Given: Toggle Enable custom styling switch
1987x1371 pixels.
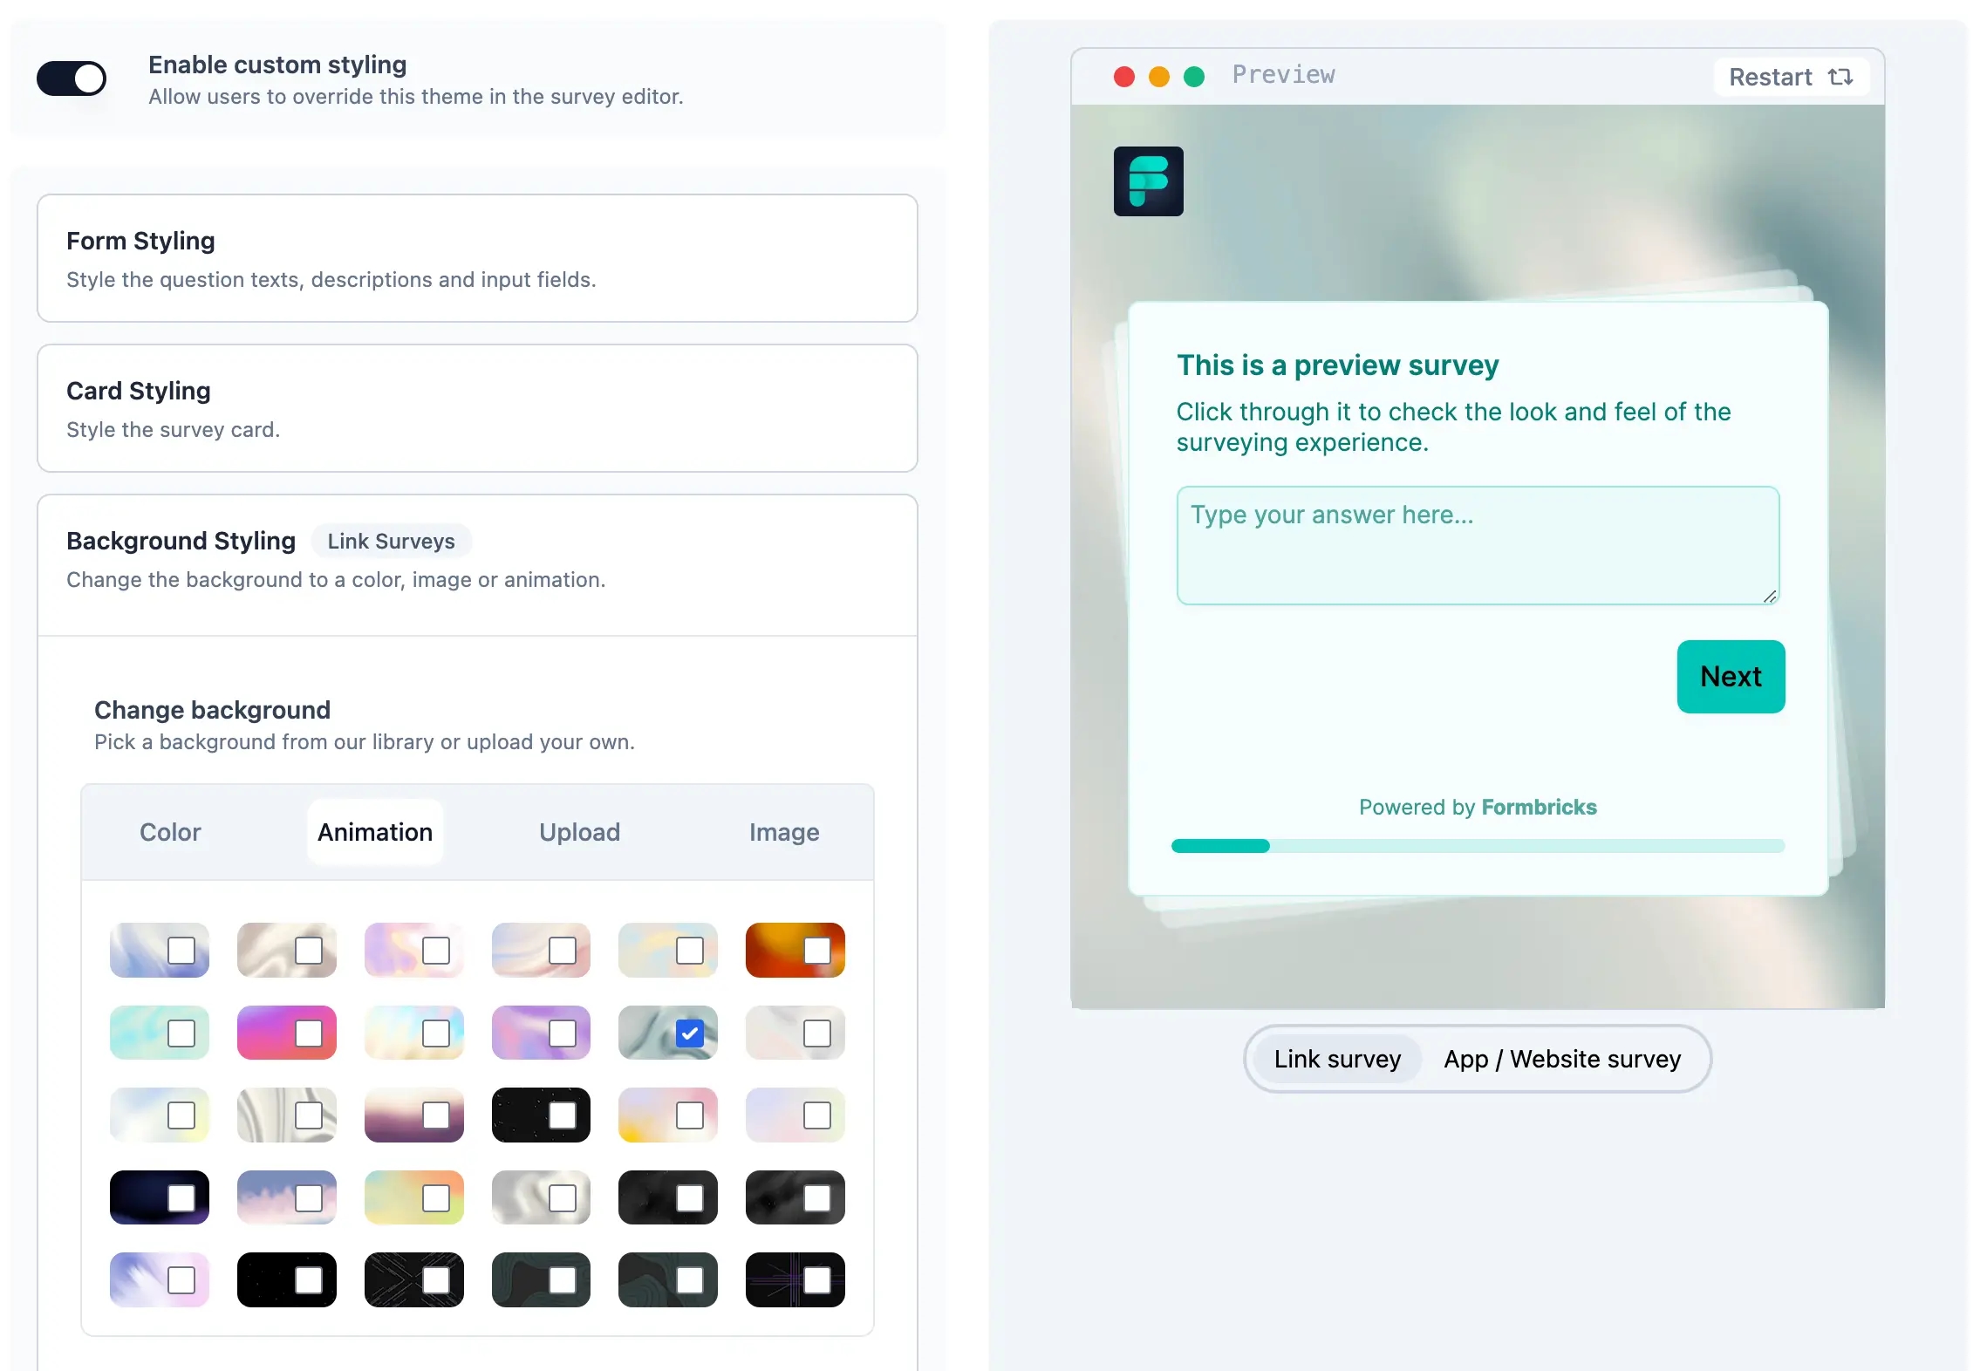Looking at the screenshot, I should [72, 78].
